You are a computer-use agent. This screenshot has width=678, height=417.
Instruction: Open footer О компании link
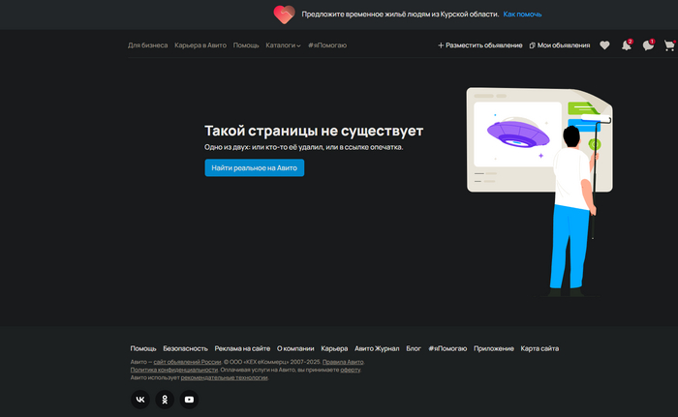(295, 348)
